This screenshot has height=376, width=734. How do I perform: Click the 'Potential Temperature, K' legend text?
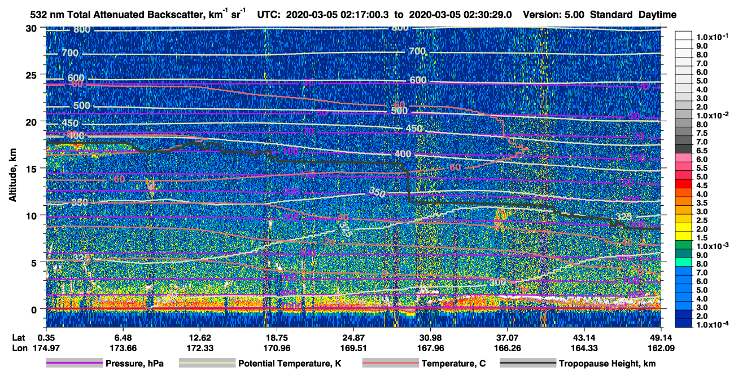tap(290, 364)
